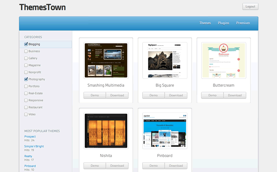Tick the Responsive category checkbox

pyautogui.click(x=26, y=100)
